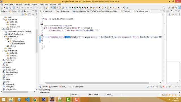Open the Navigate menu
Image resolution: width=181 pixels, height=102 pixels.
tap(27, 5)
